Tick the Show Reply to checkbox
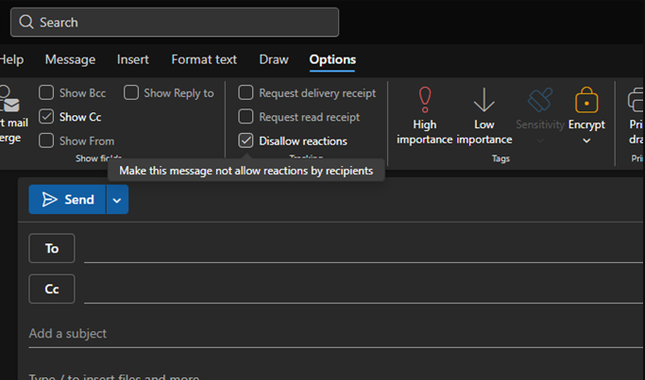 (131, 92)
